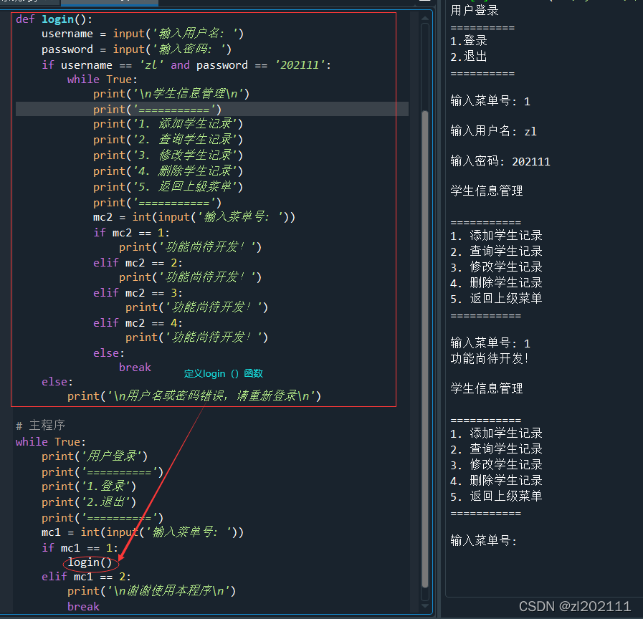This screenshot has height=619, width=643.
Task: Click the print '5. 返回上级菜单' code line
Action: point(168,187)
